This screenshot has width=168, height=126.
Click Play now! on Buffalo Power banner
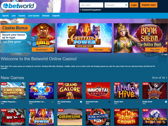click(x=99, y=49)
